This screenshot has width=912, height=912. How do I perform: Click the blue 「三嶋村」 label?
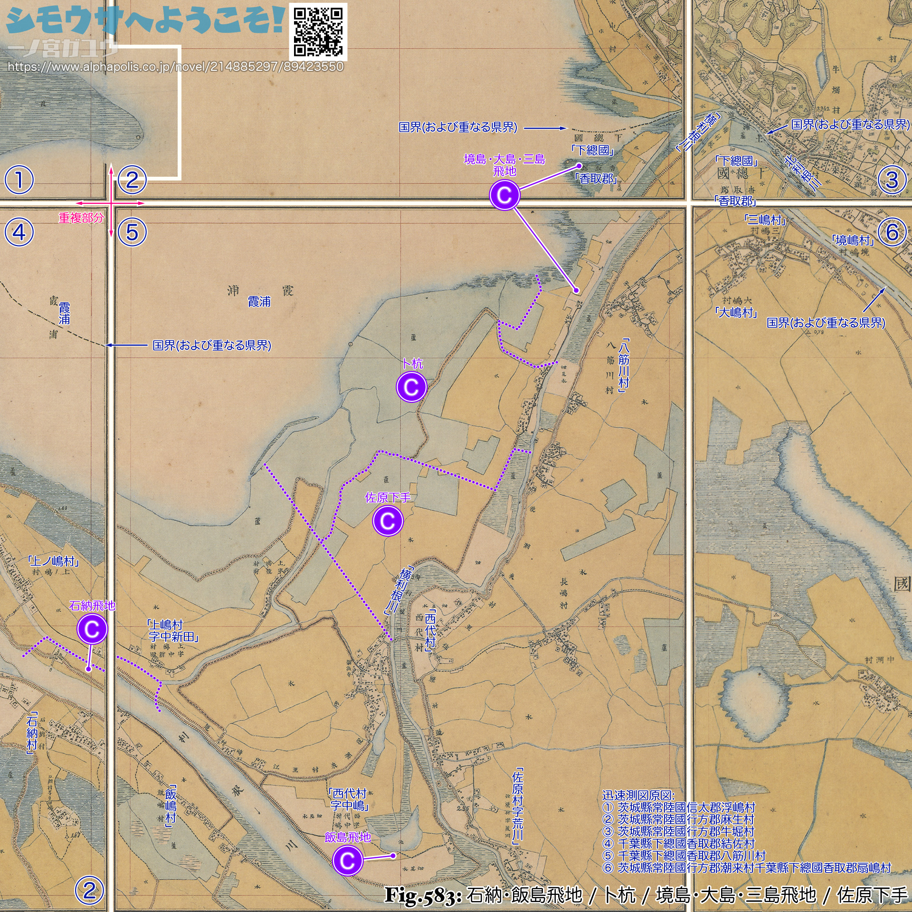tap(765, 219)
